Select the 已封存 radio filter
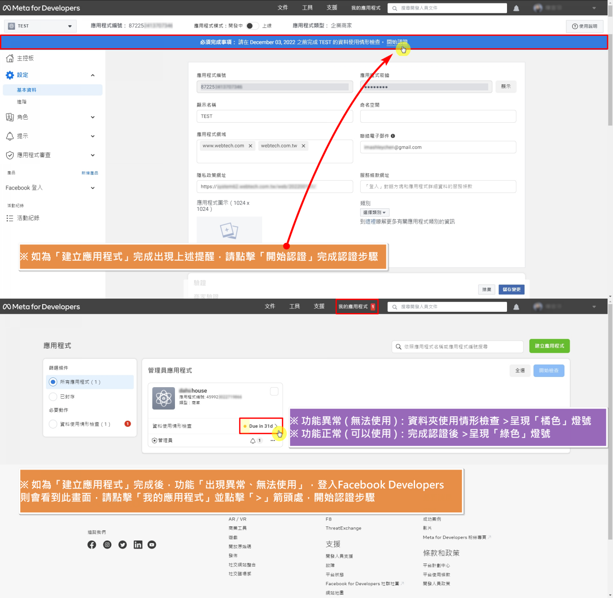 (53, 397)
